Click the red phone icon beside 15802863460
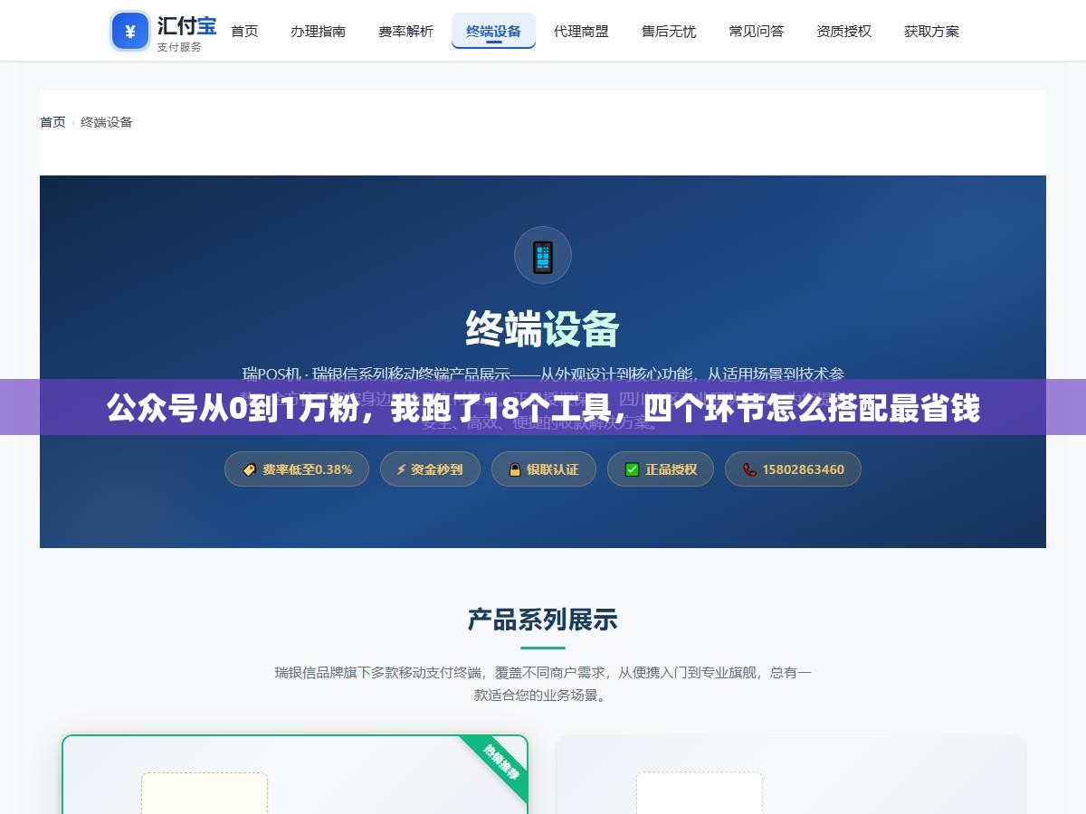1086x814 pixels. point(749,469)
